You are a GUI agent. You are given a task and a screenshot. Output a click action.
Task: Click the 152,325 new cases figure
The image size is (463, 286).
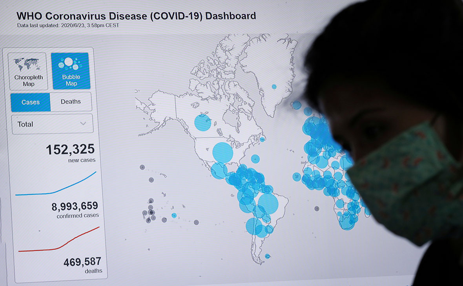pyautogui.click(x=70, y=150)
